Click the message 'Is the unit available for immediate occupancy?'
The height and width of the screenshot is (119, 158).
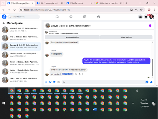coord(69,70)
